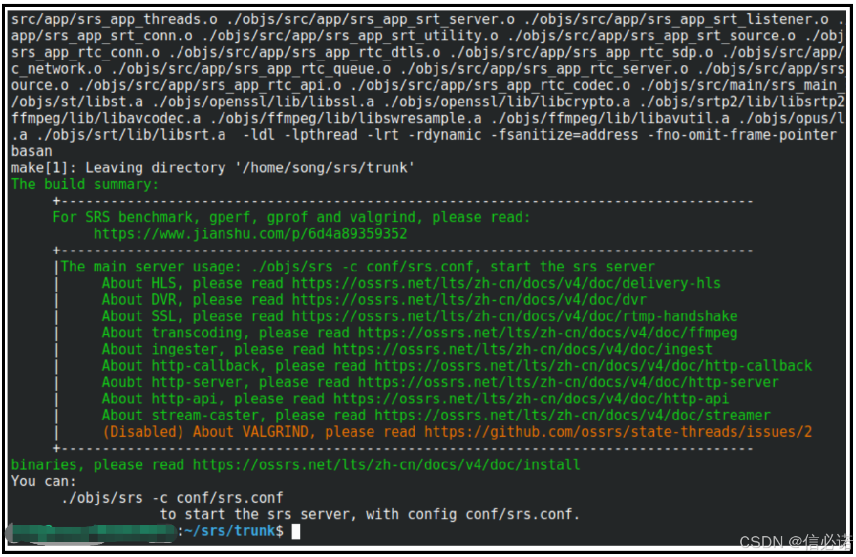Click the '(Disabled) About VALGRIND' text

(x=210, y=432)
